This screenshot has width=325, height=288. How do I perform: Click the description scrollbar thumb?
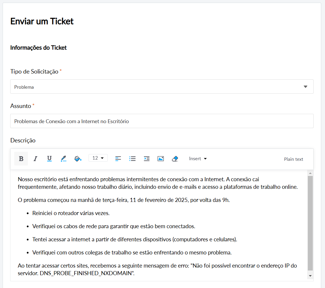pyautogui.click(x=310, y=223)
